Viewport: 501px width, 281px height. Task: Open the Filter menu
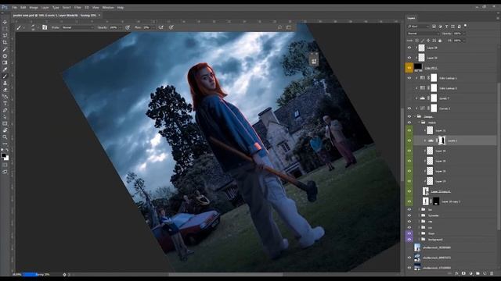click(77, 7)
